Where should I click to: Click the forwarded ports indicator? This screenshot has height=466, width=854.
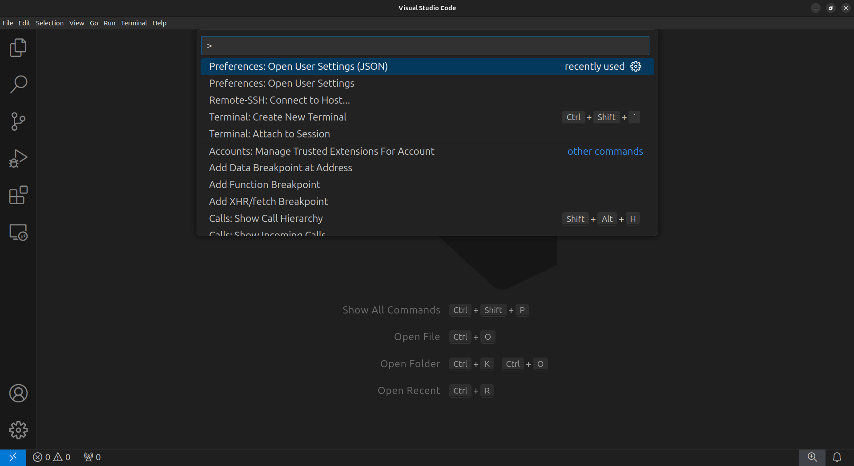point(92,457)
